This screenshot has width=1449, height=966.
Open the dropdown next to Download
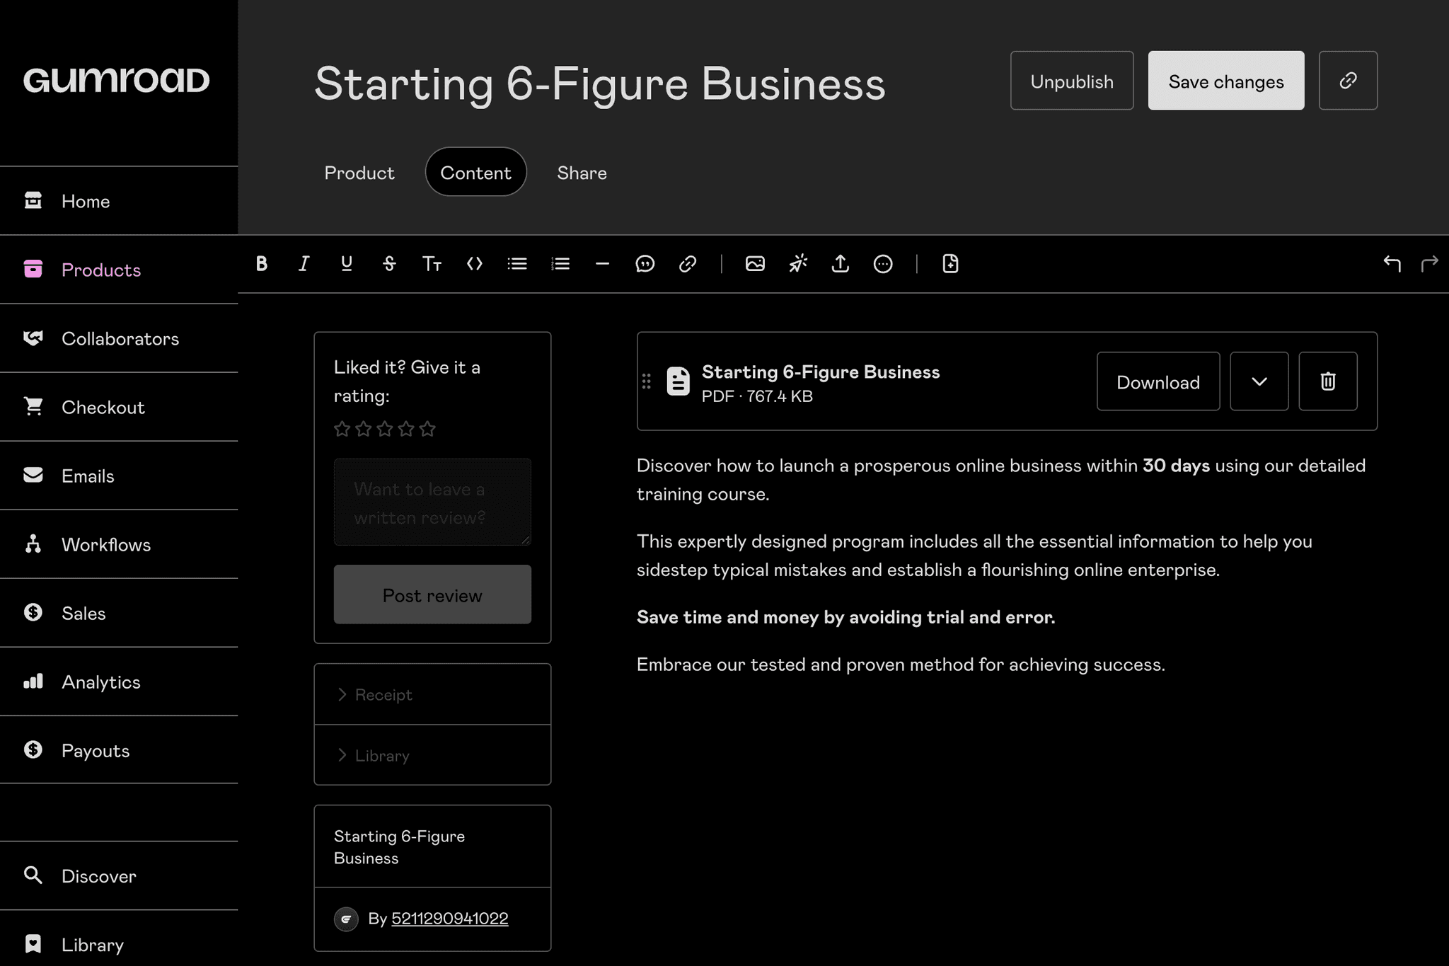tap(1259, 381)
